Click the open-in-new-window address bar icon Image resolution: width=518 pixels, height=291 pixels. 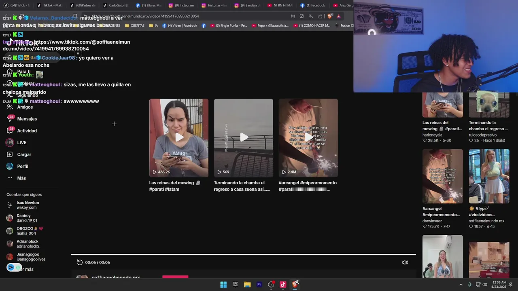tap(301, 16)
